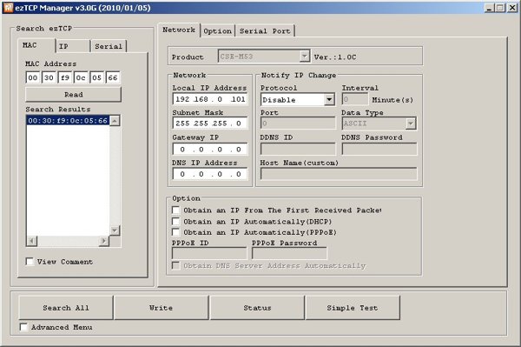Image resolution: width=521 pixels, height=347 pixels.
Task: Click the Local IP Address field
Action: coord(210,99)
